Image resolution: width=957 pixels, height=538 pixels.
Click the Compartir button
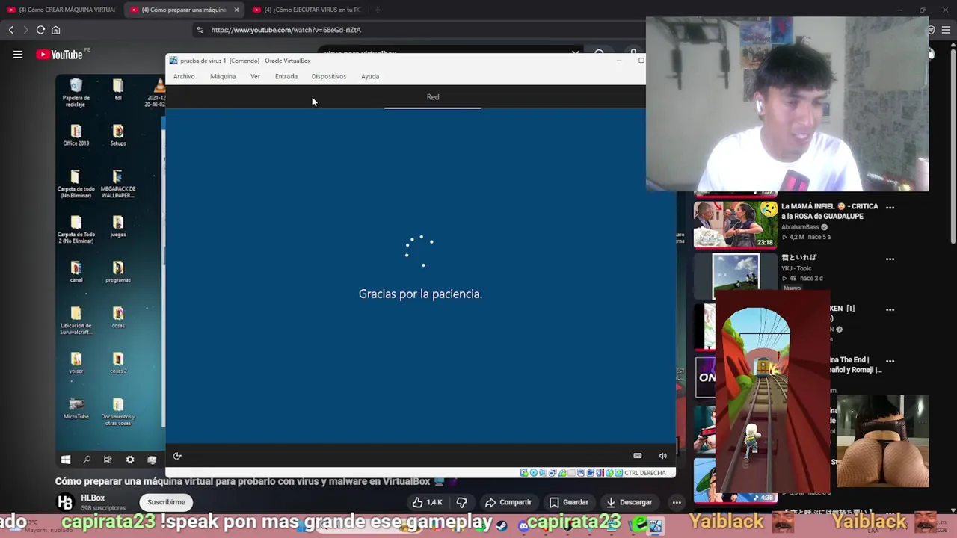click(x=508, y=502)
